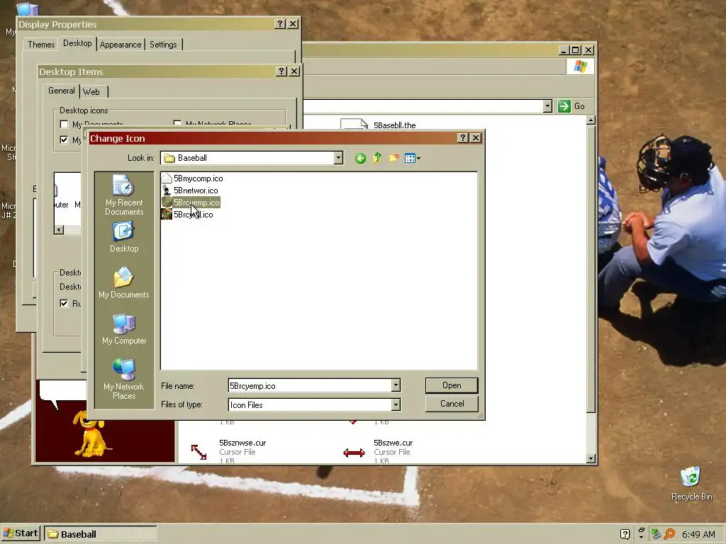The width and height of the screenshot is (726, 544).
Task: Select the 5Bsznwse.cur cursor file
Action: coord(229,451)
